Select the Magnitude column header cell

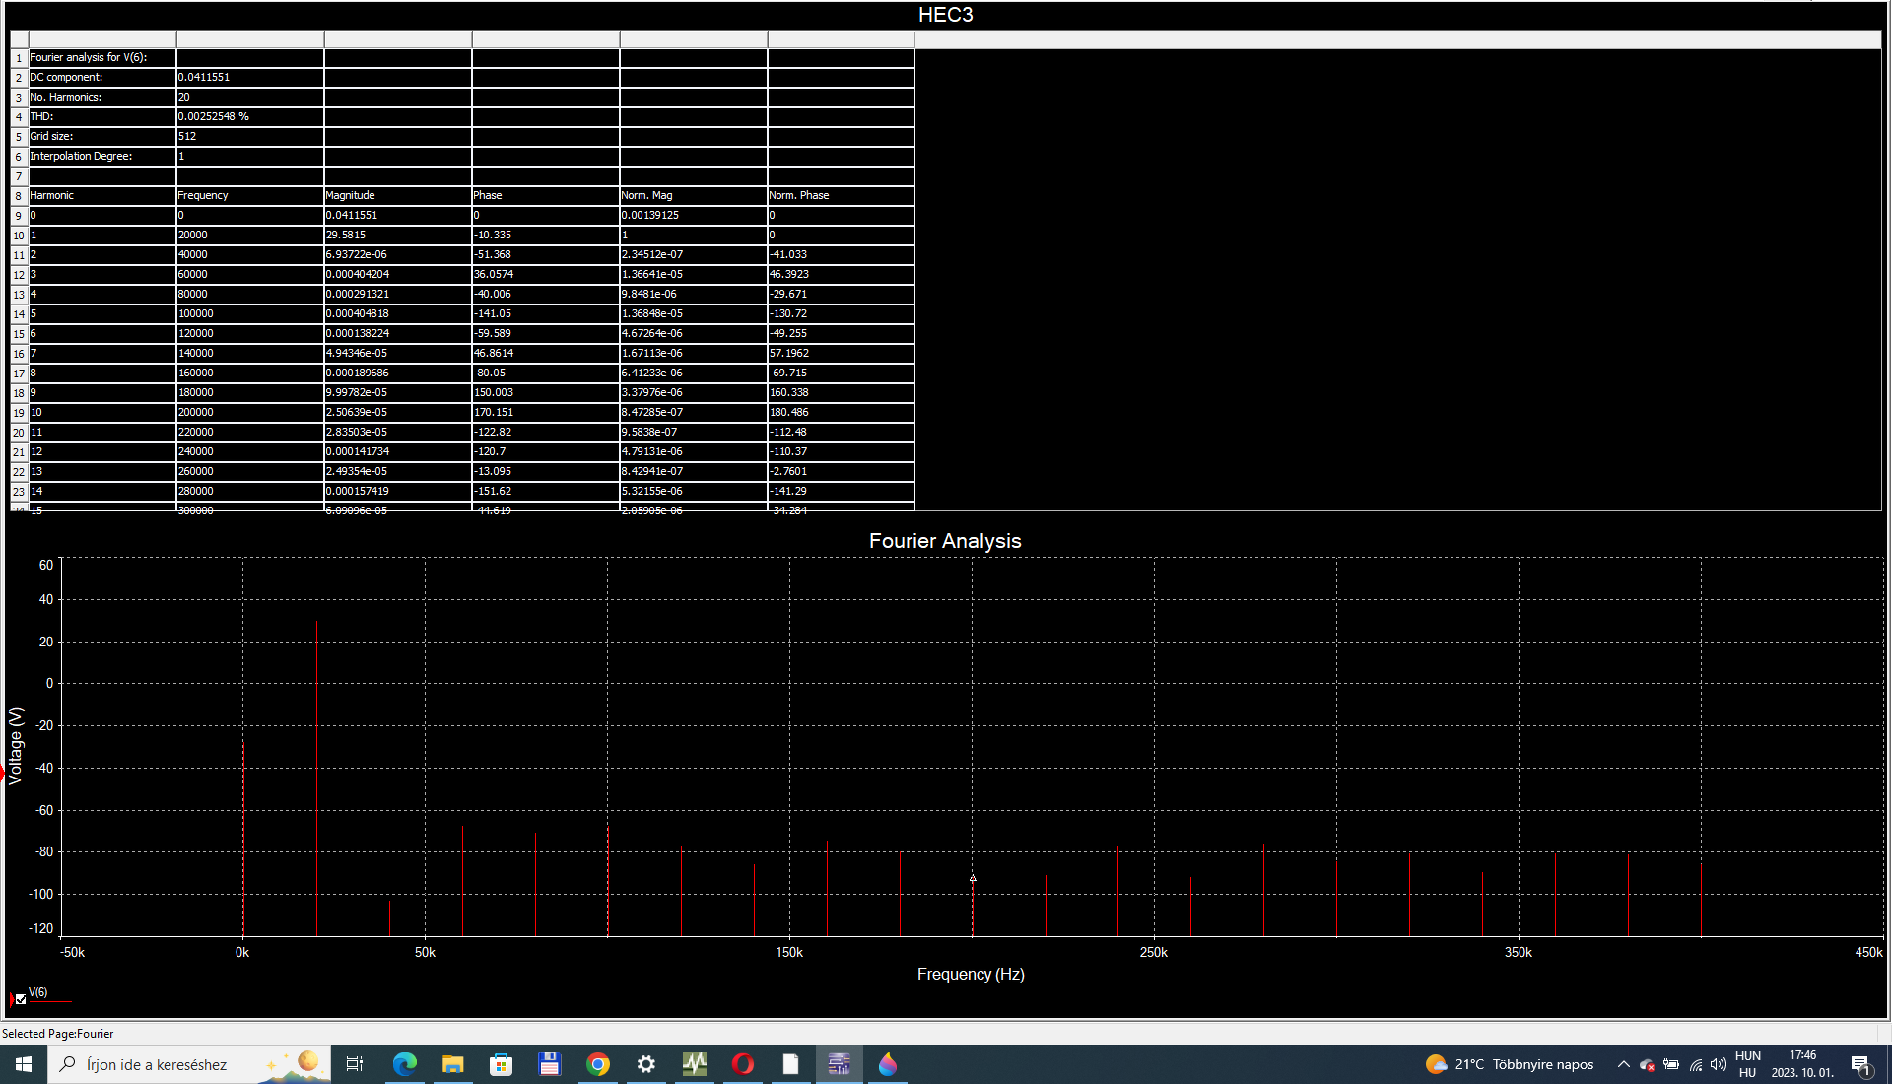[397, 195]
